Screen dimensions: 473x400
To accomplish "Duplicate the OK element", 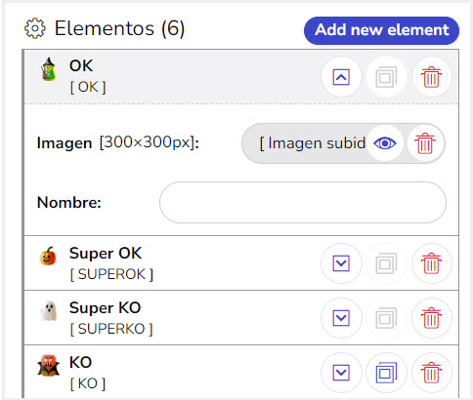I will pyautogui.click(x=386, y=77).
